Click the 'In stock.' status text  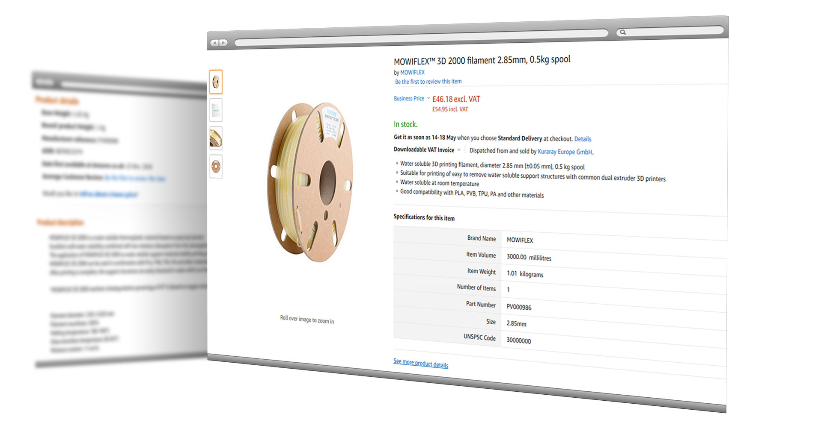405,124
